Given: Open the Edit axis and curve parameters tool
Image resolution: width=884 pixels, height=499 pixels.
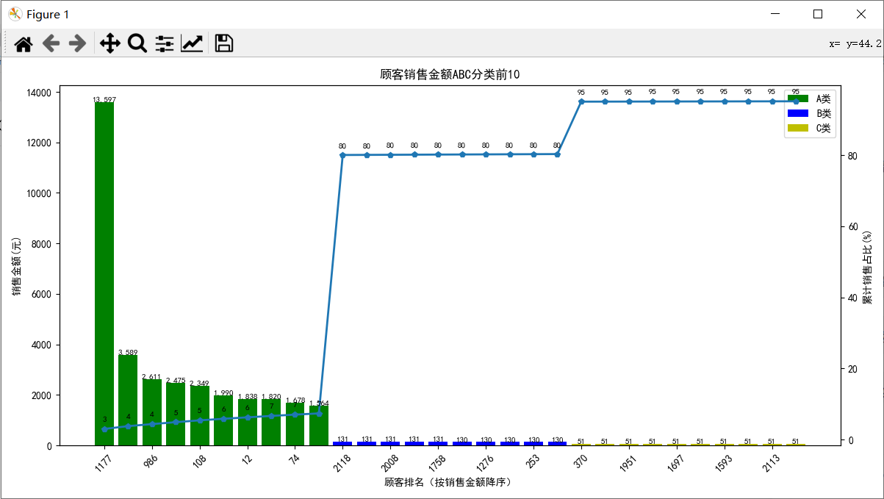Looking at the screenshot, I should (193, 44).
